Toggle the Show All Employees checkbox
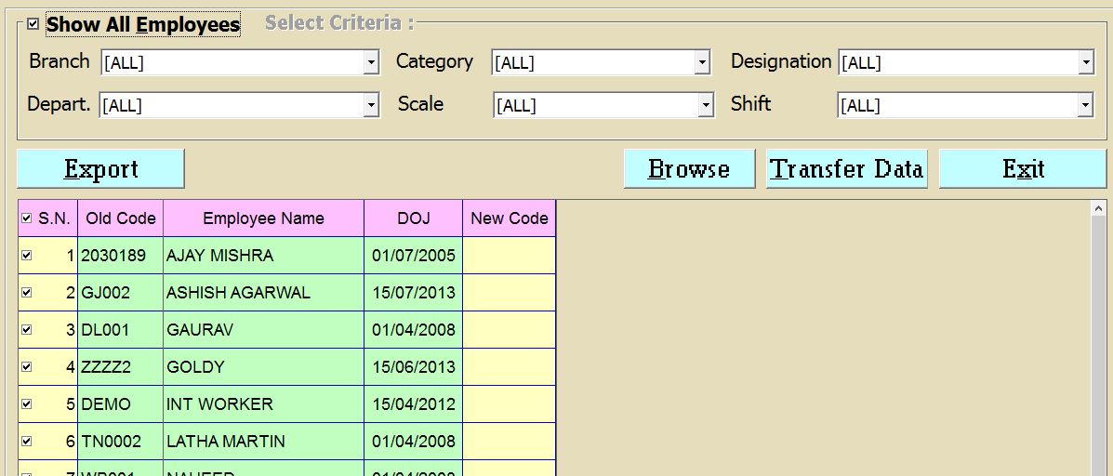Image resolution: width=1113 pixels, height=476 pixels. click(33, 24)
